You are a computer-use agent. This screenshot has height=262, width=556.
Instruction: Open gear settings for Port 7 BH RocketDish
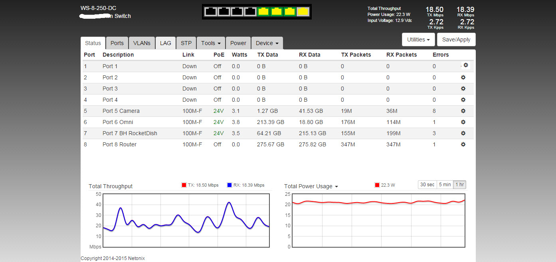click(x=463, y=133)
